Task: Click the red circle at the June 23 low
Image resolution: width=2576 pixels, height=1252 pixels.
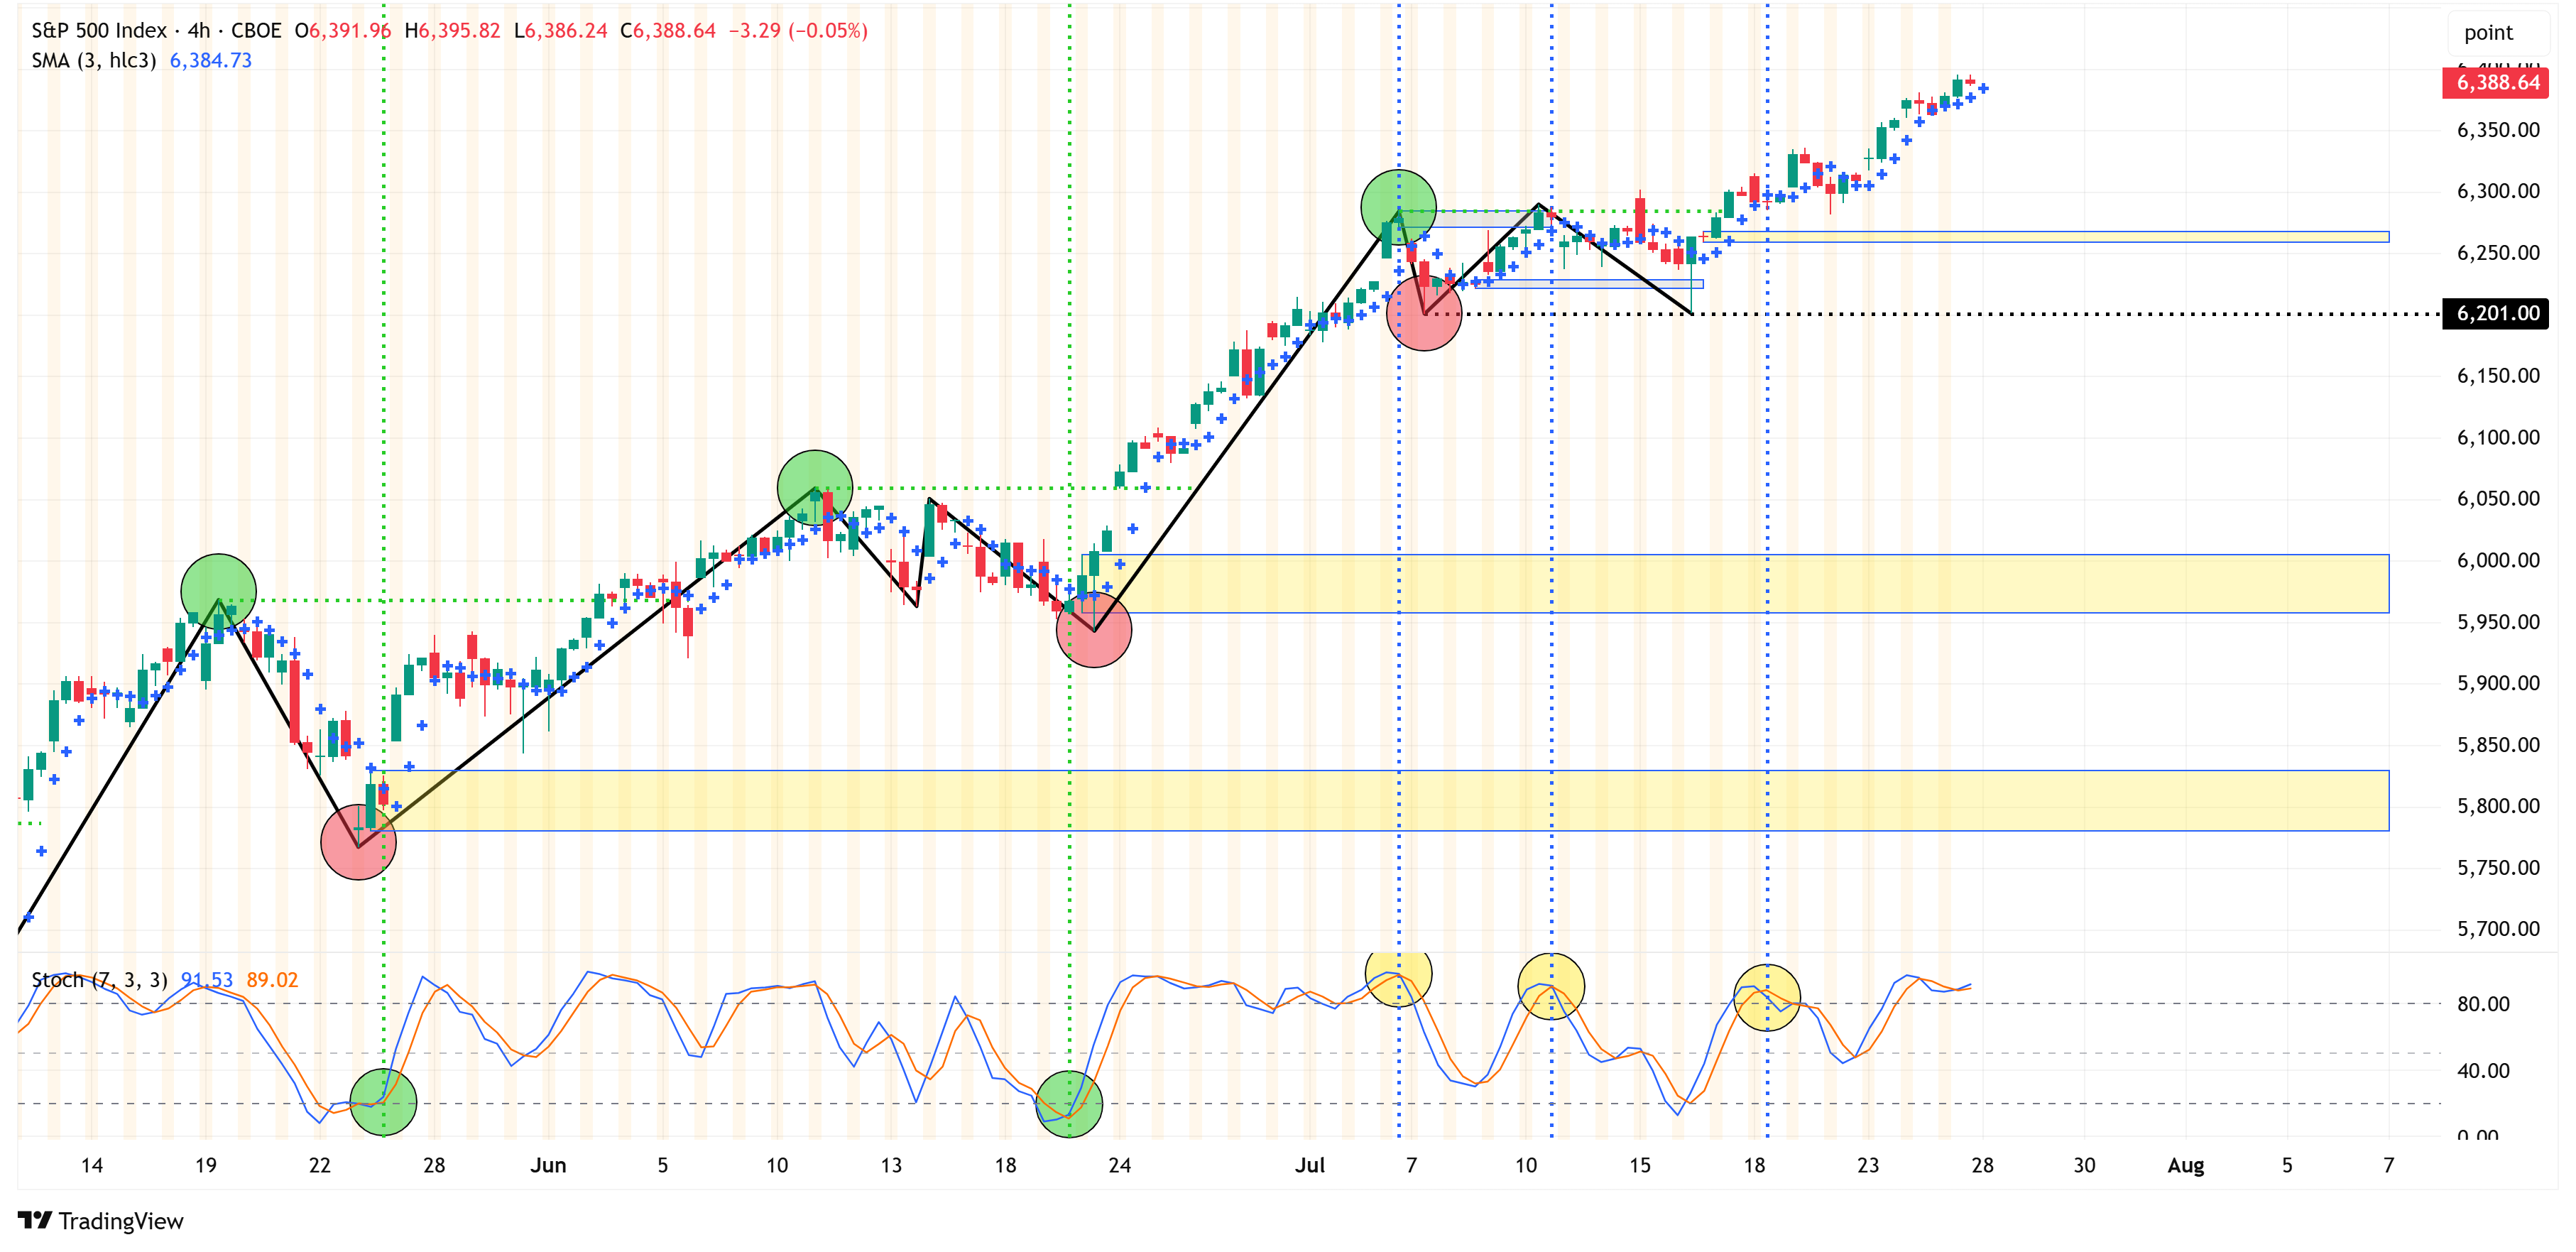Action: tap(1093, 629)
